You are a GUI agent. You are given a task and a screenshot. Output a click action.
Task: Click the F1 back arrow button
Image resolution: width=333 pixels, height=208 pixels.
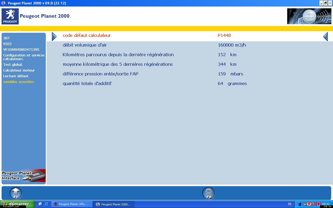point(16,193)
